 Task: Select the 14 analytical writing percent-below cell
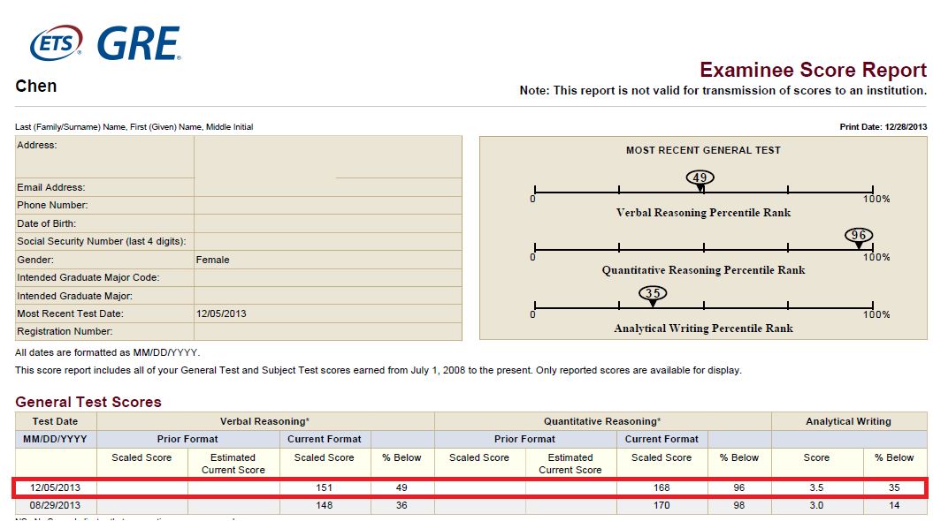pyautogui.click(x=894, y=506)
